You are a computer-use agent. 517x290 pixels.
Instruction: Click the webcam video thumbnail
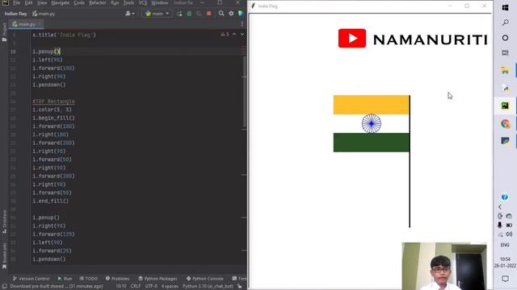(x=443, y=266)
